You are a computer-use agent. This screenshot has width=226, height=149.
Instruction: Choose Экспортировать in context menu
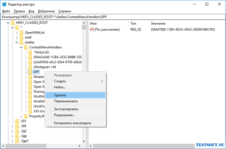[75, 109]
